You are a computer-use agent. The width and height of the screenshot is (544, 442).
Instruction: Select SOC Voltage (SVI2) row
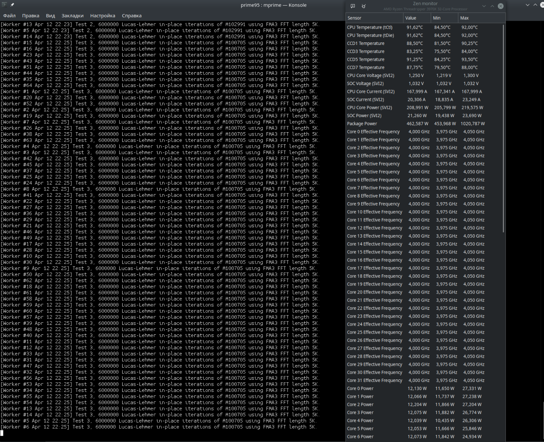[424, 84]
